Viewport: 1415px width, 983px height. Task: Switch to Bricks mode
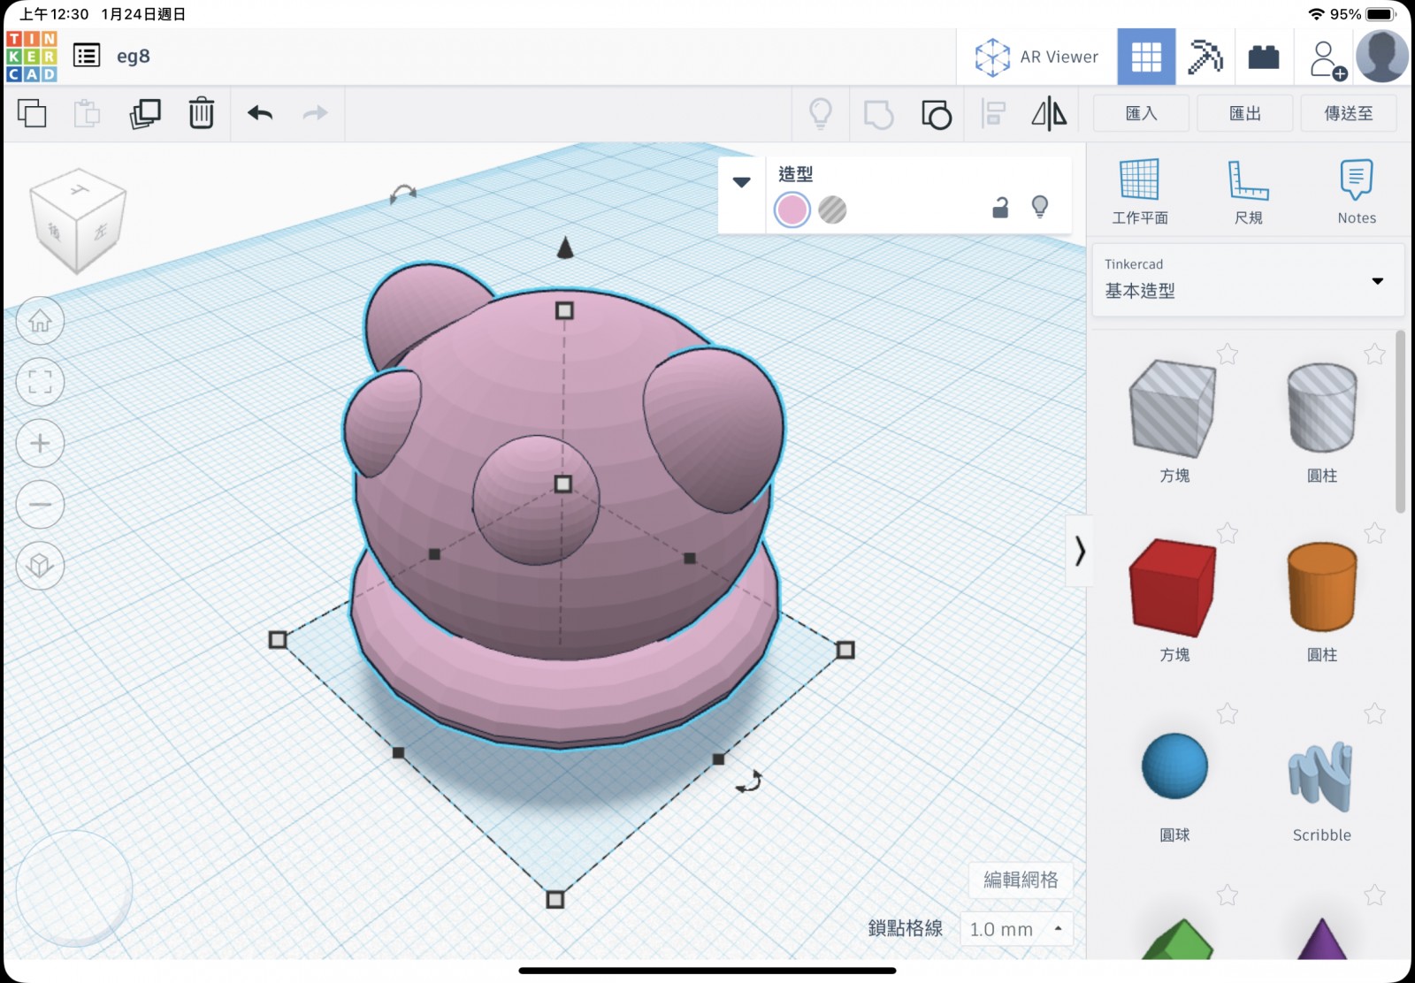[1264, 57]
